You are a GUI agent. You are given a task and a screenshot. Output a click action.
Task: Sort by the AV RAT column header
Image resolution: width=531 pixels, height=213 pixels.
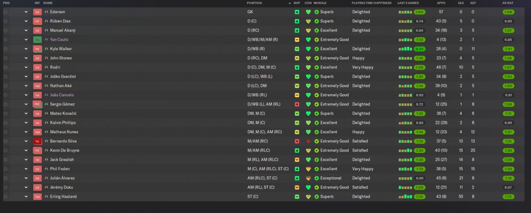[508, 3]
